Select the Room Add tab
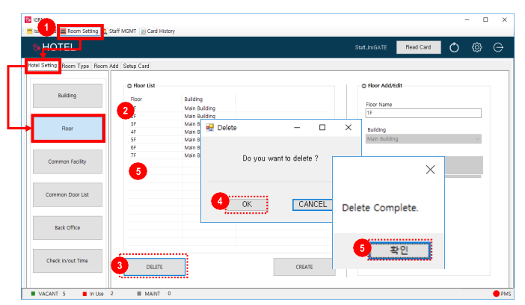 pos(105,66)
